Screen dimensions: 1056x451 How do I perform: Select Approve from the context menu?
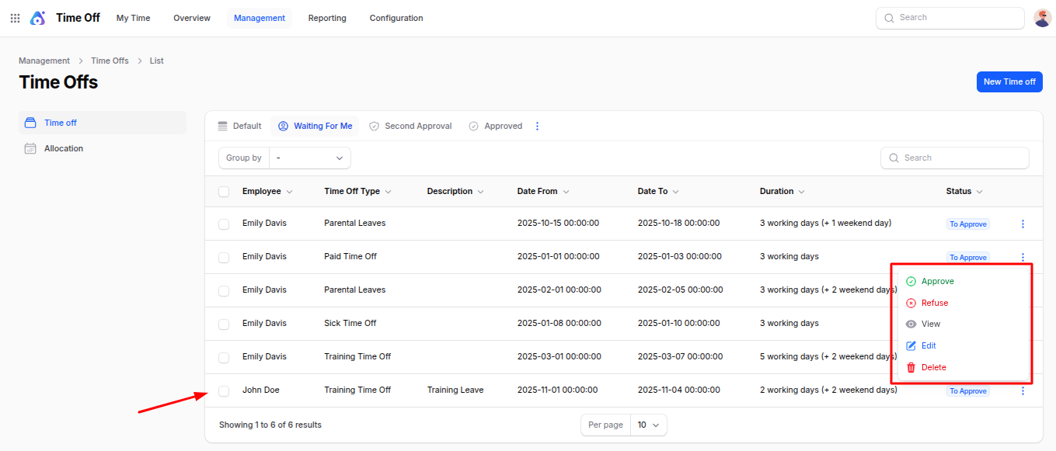coord(937,281)
